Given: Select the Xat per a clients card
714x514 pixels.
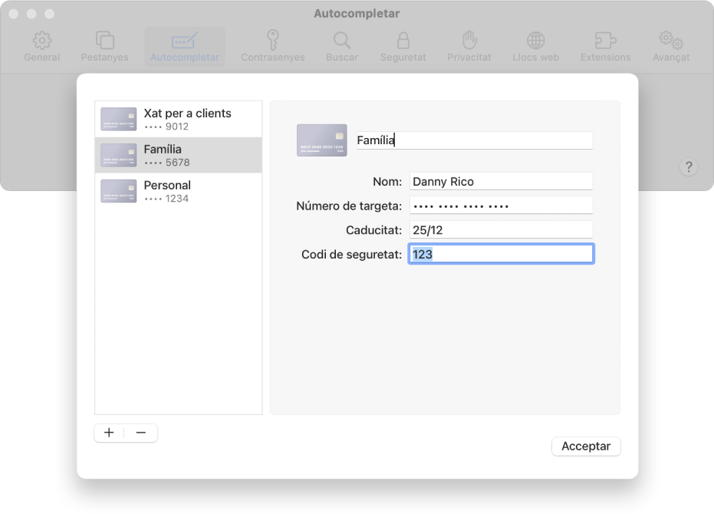Looking at the screenshot, I should 179,119.
